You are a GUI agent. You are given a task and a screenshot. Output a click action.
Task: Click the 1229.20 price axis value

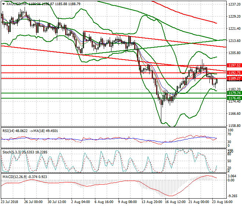coord(234,17)
